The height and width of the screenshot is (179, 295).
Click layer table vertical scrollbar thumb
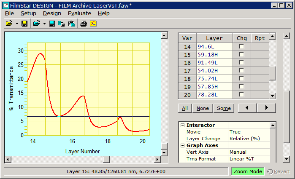272,73
